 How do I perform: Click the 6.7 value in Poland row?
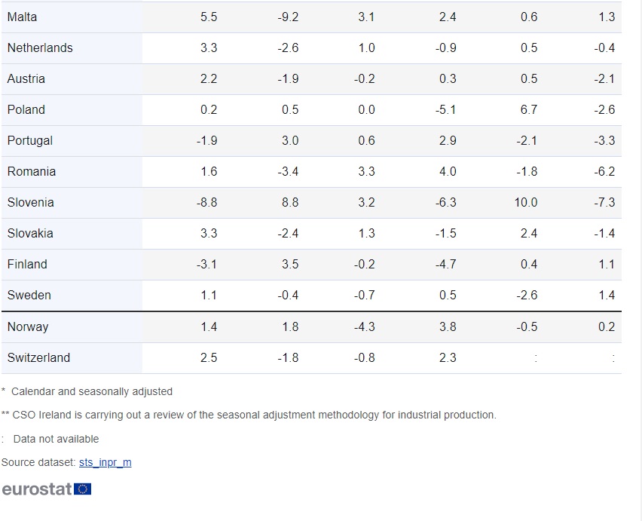(529, 109)
